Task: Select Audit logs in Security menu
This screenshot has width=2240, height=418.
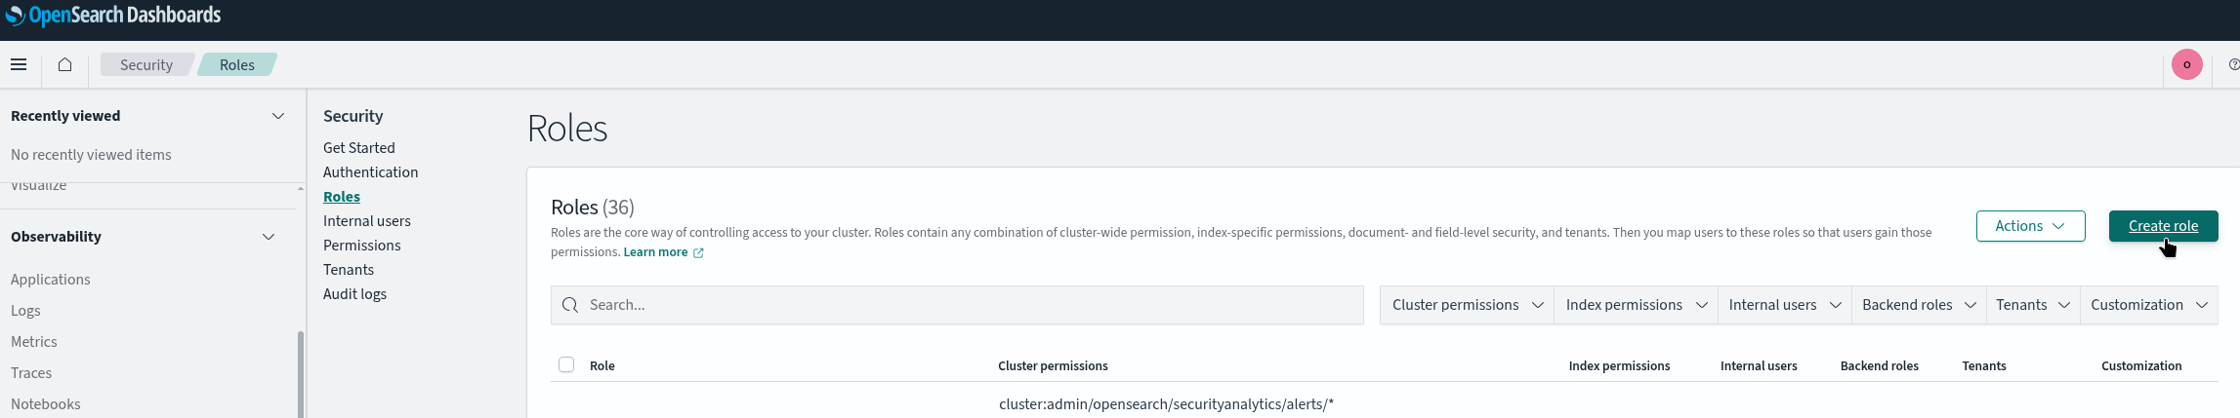Action: pyautogui.click(x=354, y=294)
